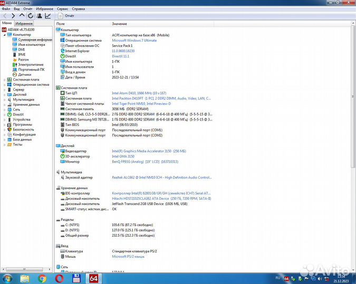The height and width of the screenshot is (284, 356).
Task: Expand the Операционная система tree node
Action: 4,85
